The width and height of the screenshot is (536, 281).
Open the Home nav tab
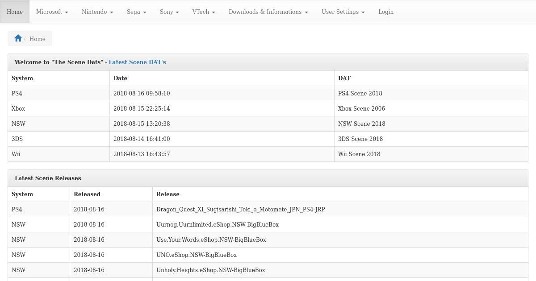coord(15,12)
